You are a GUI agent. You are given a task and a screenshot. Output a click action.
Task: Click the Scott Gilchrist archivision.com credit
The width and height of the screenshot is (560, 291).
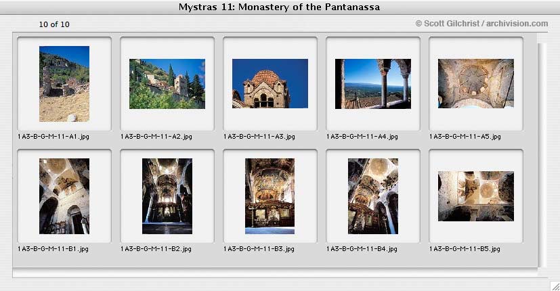tap(481, 24)
